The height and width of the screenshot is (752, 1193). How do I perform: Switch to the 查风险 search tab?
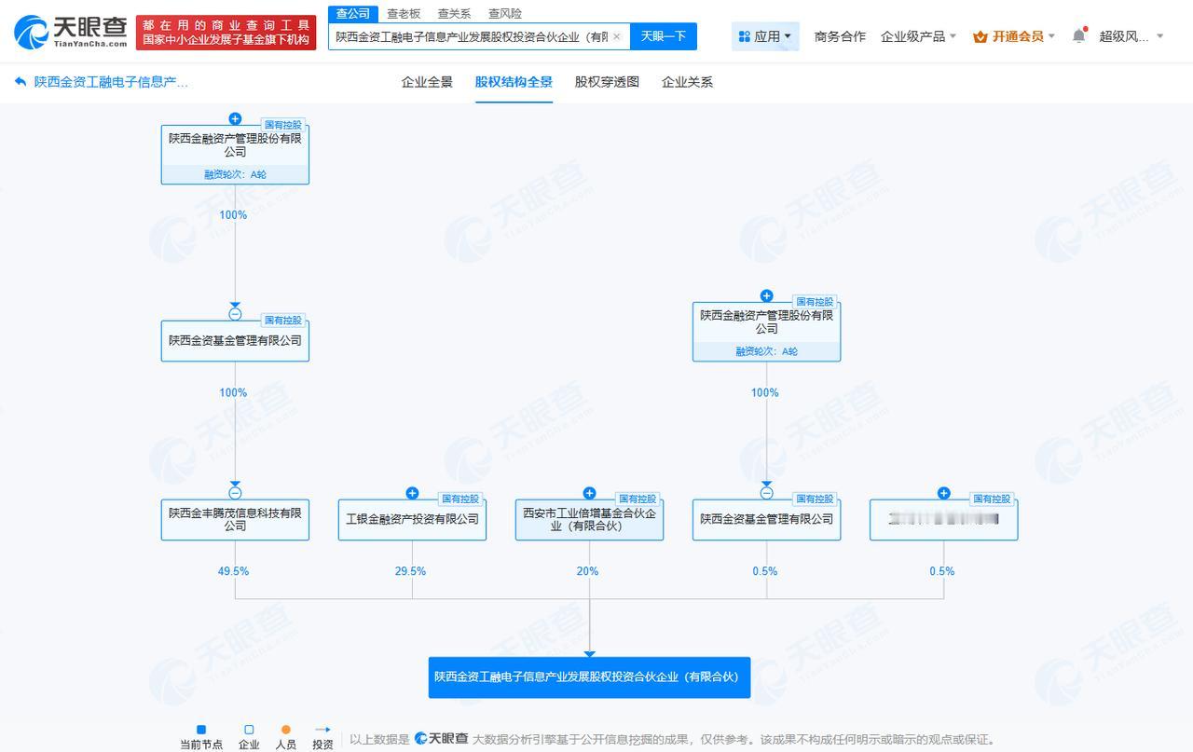(504, 13)
